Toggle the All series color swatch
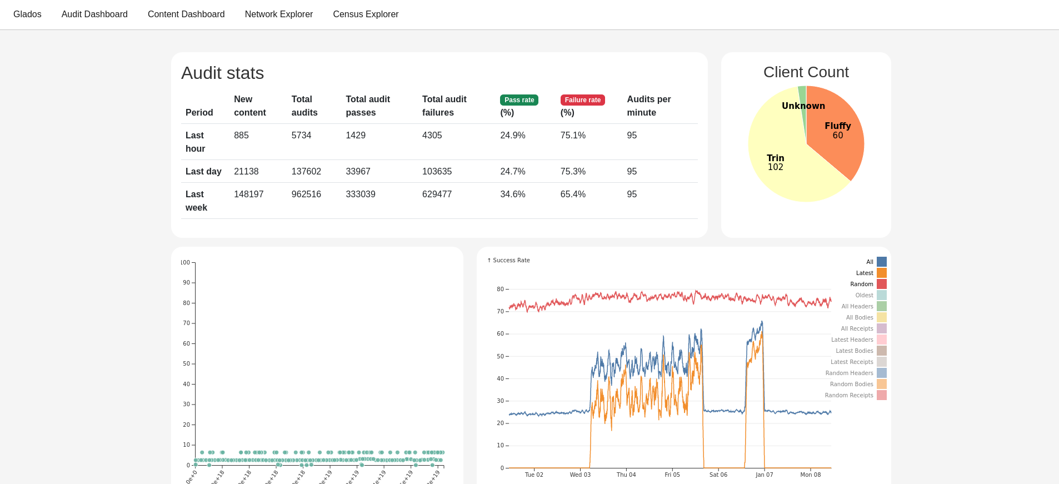This screenshot has width=1059, height=484. point(882,262)
